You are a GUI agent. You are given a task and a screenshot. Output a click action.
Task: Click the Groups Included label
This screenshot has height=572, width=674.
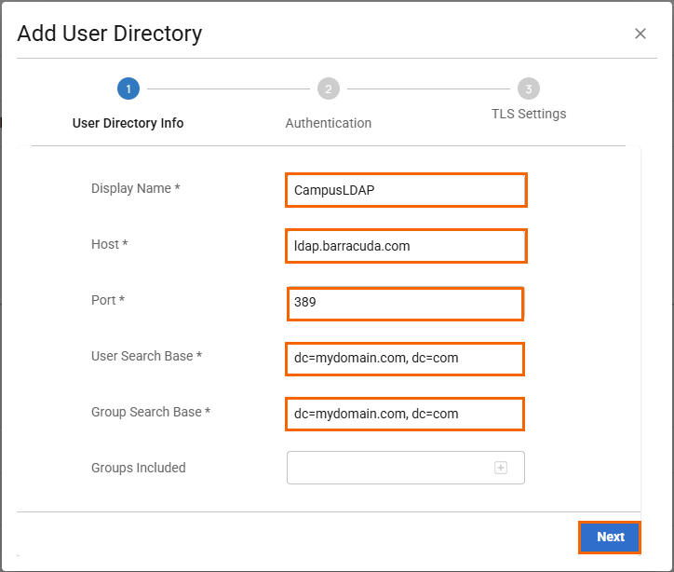tap(138, 468)
